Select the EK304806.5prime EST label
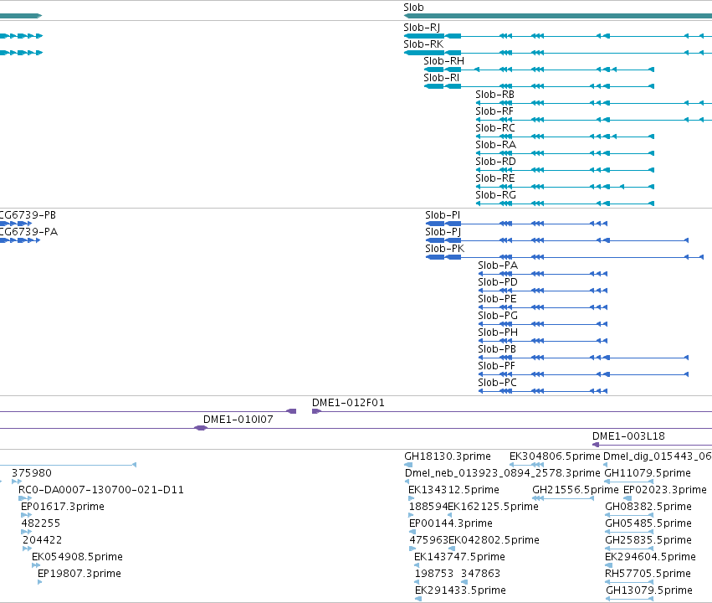The height and width of the screenshot is (603, 712). pyautogui.click(x=555, y=456)
